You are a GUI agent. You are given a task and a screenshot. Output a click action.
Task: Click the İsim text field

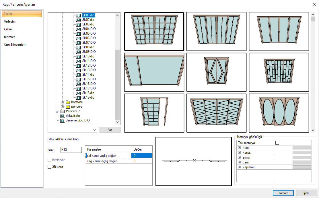coord(71,150)
